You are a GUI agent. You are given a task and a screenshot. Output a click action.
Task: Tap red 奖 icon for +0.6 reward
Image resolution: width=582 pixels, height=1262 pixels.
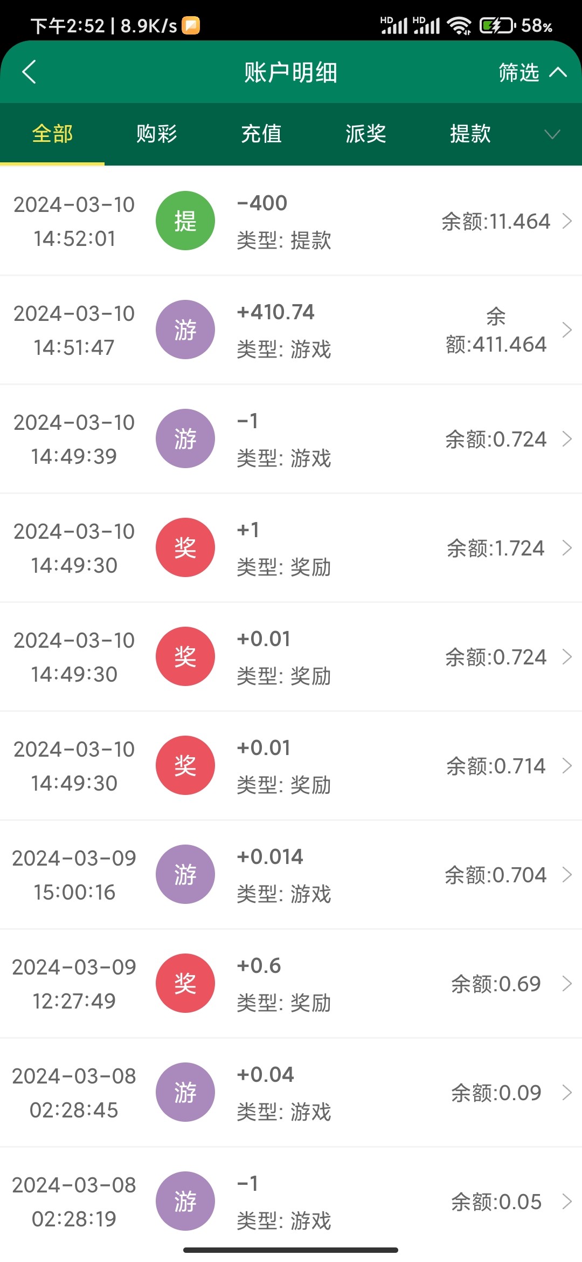coord(185,983)
